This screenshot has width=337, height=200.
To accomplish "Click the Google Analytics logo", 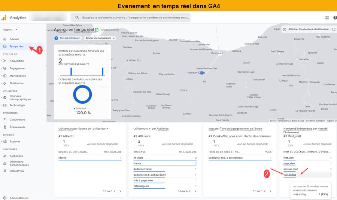I will pyautogui.click(x=4, y=18).
